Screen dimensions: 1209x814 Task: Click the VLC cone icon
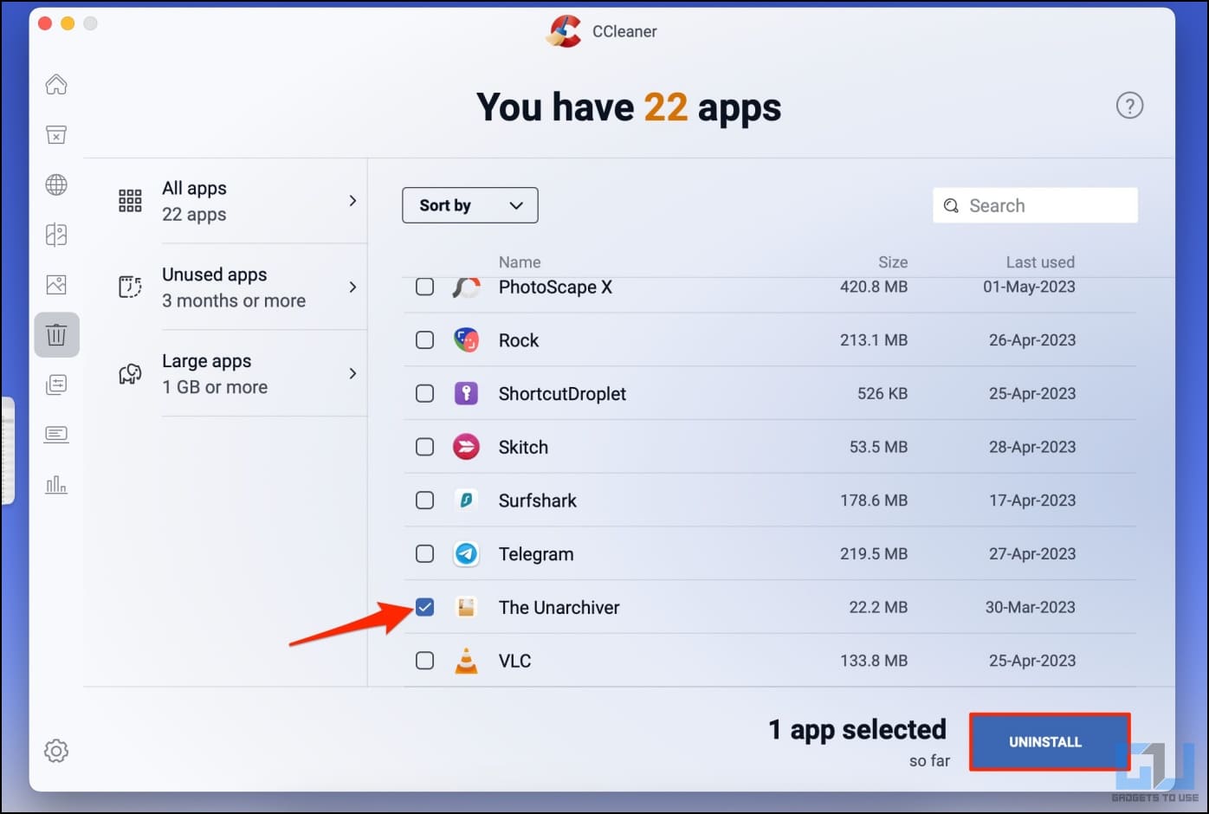click(x=466, y=661)
